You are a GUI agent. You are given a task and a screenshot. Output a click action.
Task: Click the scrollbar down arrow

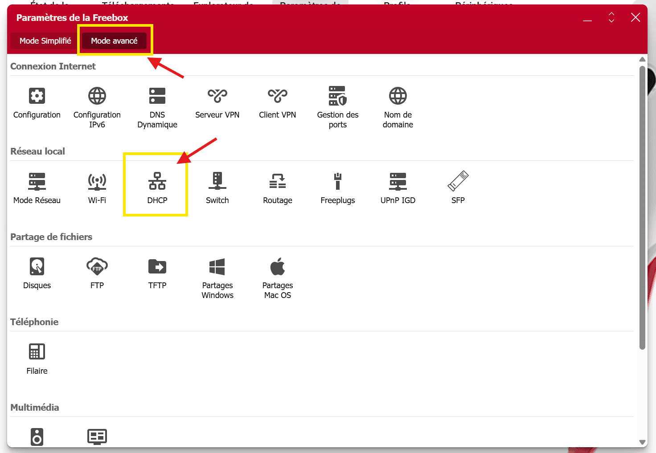(642, 442)
